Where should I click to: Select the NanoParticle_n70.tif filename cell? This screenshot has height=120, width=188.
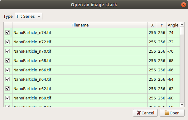(80, 51)
